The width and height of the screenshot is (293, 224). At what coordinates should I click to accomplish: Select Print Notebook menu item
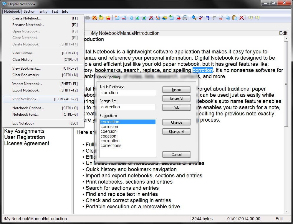(43, 99)
